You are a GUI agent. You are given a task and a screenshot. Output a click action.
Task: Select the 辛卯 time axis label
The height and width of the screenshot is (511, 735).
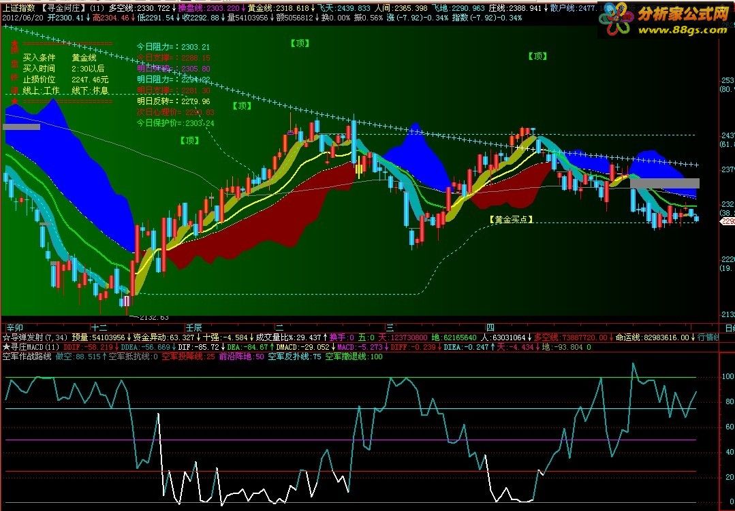(x=14, y=328)
